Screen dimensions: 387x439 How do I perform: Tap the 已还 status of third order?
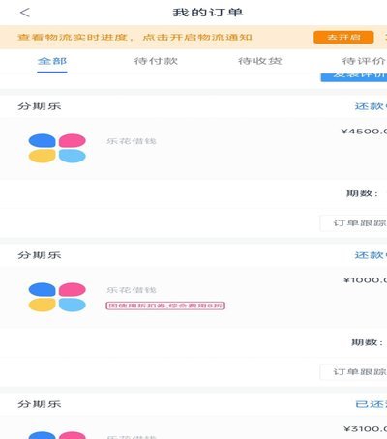(x=371, y=404)
